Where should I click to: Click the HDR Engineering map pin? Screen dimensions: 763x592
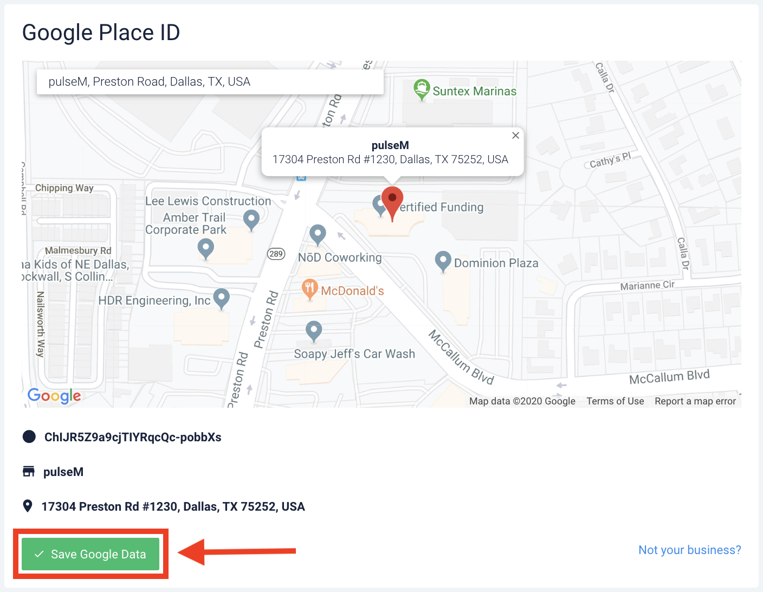pyautogui.click(x=221, y=298)
